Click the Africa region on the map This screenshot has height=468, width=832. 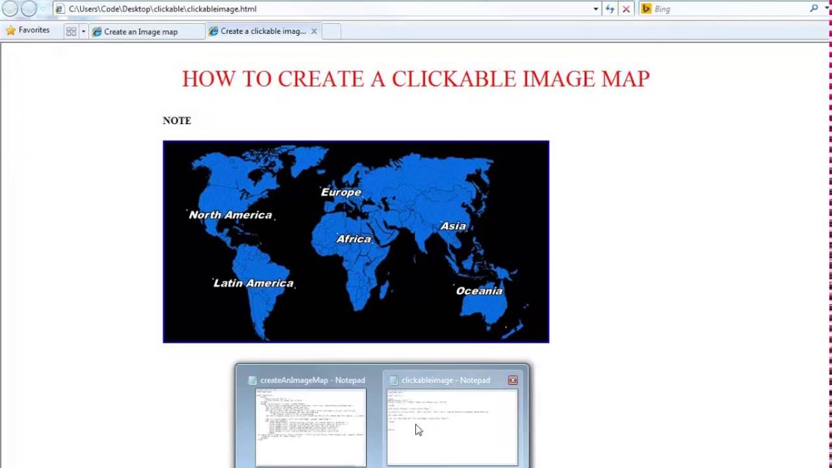(x=354, y=239)
